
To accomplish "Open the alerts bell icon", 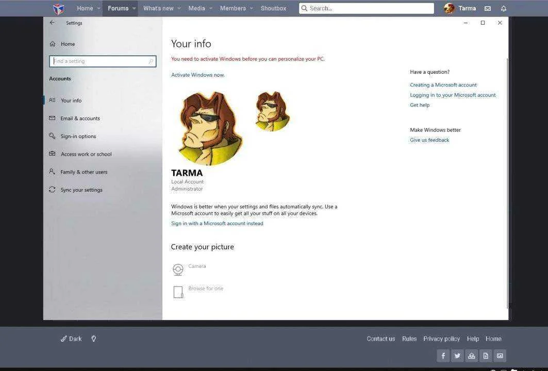I will (x=504, y=8).
